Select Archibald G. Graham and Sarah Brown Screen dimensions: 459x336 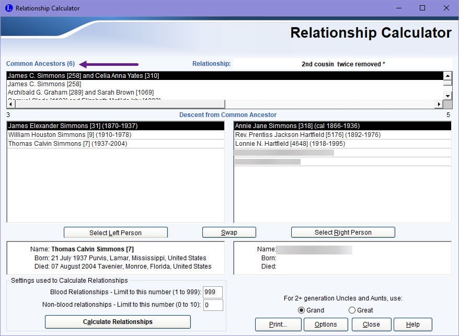pyautogui.click(x=81, y=92)
